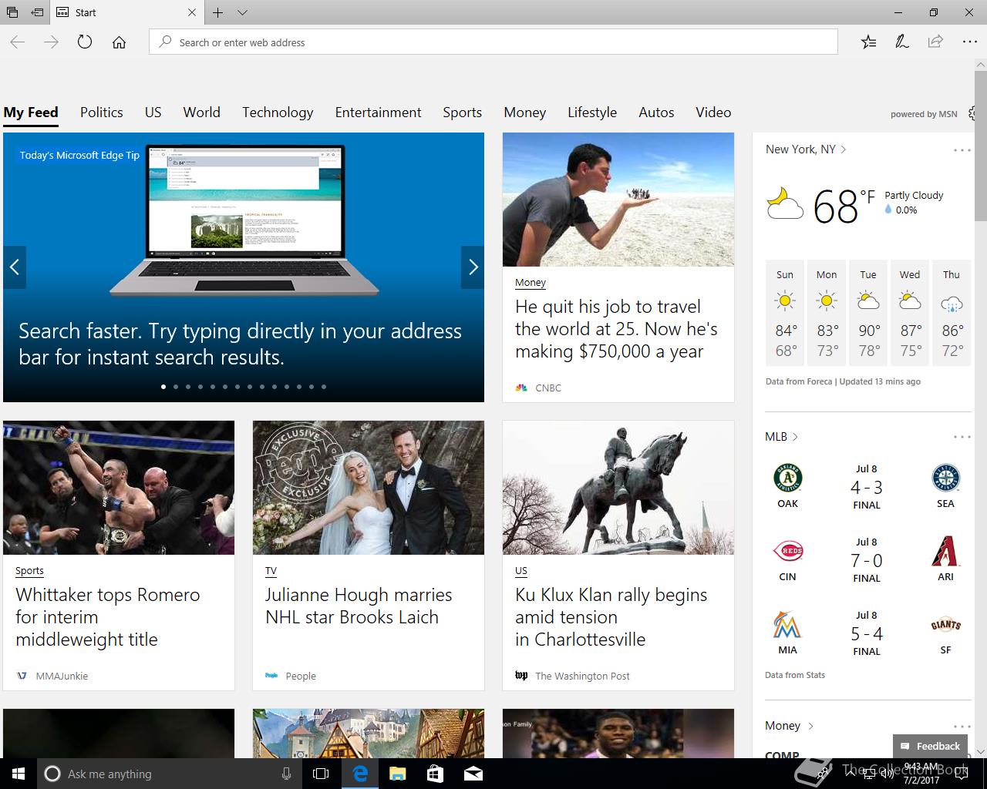Open a new tab with plus icon

pos(218,12)
